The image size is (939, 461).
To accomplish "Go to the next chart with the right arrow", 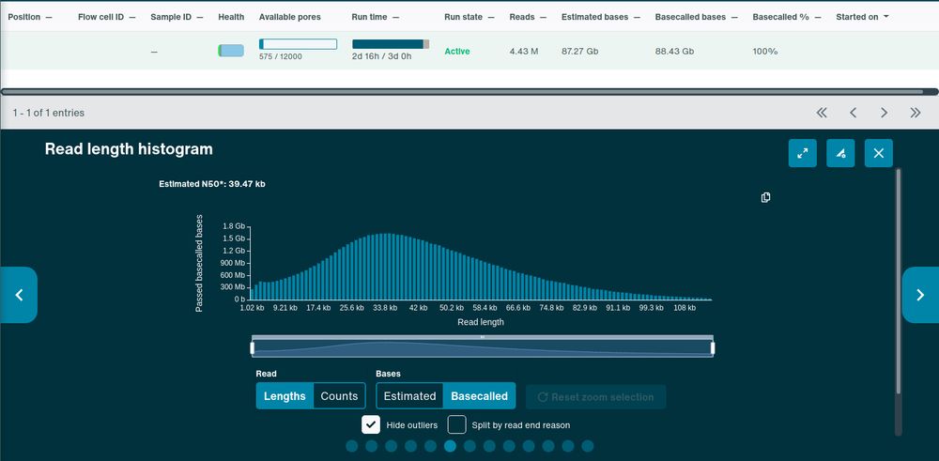I will pos(920,295).
